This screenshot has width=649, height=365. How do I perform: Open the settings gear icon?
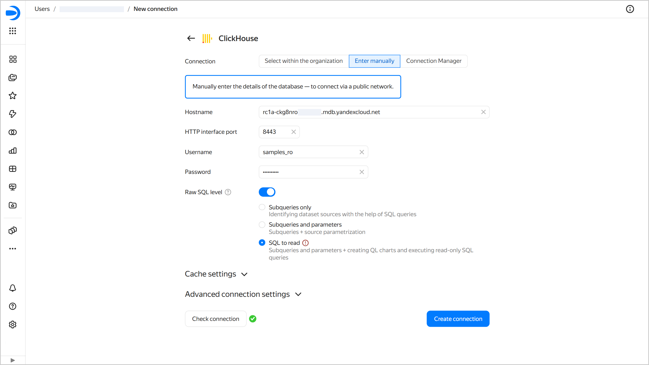[13, 324]
